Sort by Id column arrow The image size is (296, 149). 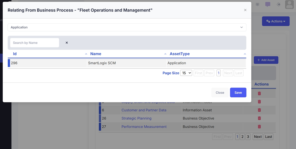tap(86, 54)
